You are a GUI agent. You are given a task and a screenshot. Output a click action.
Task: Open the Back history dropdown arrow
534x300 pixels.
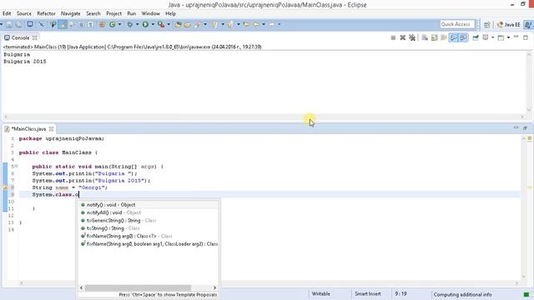[264, 24]
